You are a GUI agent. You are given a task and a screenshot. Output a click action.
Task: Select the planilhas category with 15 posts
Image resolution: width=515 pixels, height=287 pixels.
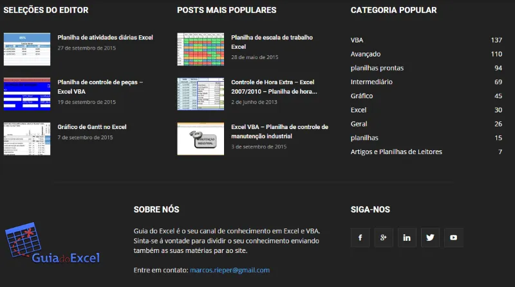pos(364,138)
